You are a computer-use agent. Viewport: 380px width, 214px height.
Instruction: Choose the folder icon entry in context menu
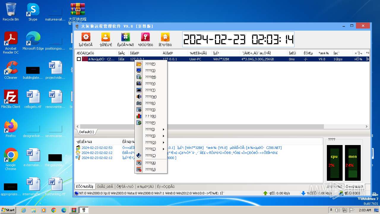coord(151,64)
